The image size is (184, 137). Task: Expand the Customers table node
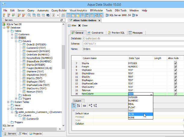(12, 34)
